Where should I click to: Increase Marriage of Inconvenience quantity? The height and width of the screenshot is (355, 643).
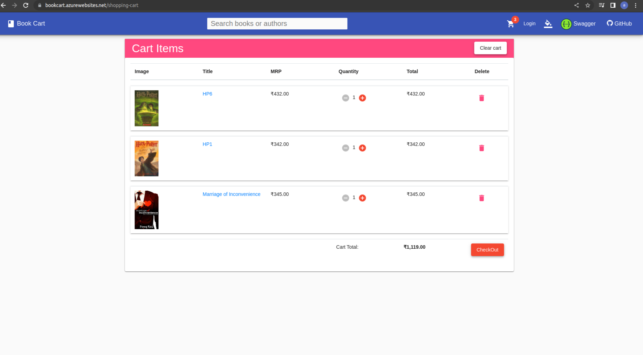[x=362, y=198]
